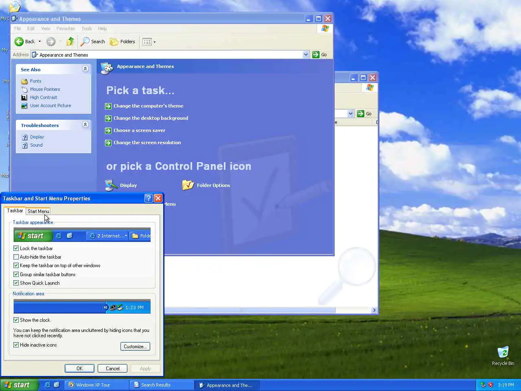This screenshot has height=391, width=521.
Task: Click the Back arrow icon in Appearance and Themes
Action: coord(19,42)
